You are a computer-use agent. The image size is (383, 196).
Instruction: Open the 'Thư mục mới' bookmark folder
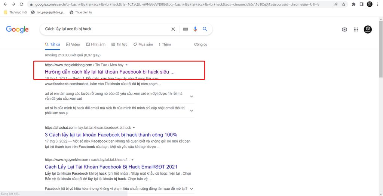coord(15,12)
